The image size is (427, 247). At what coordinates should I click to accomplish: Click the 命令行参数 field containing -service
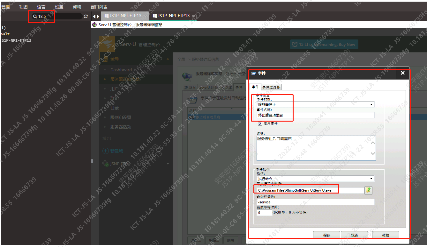tap(316, 202)
